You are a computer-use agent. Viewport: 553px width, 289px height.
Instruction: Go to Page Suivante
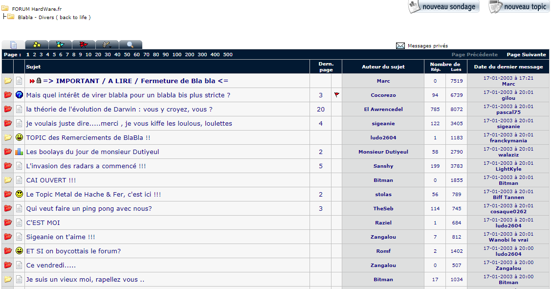[x=526, y=54]
